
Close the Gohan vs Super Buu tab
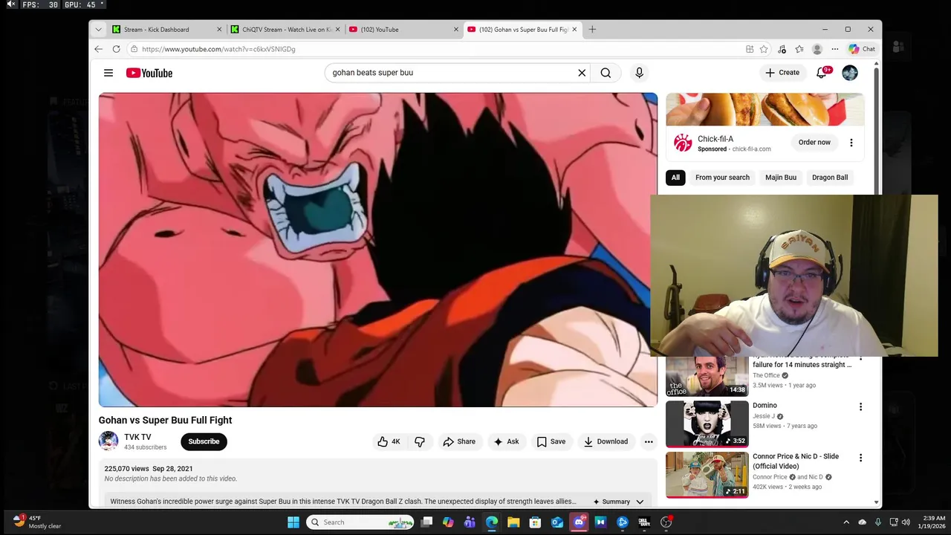pyautogui.click(x=574, y=30)
